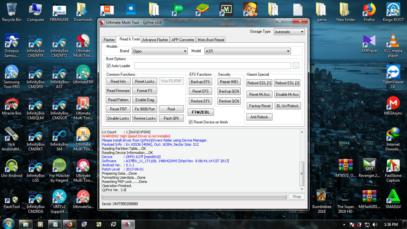Open FastStone Capture shortcut
This screenshot has width=407, height=229.
point(393,170)
